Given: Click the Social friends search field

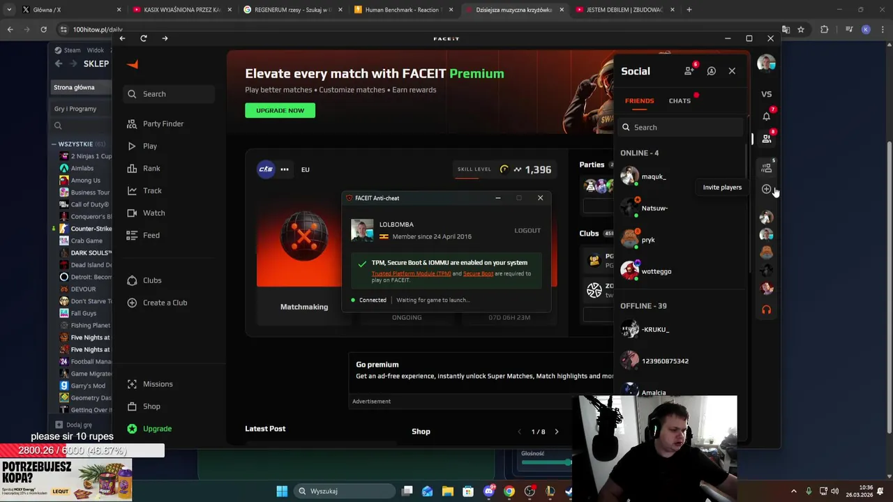Looking at the screenshot, I should 680,128.
